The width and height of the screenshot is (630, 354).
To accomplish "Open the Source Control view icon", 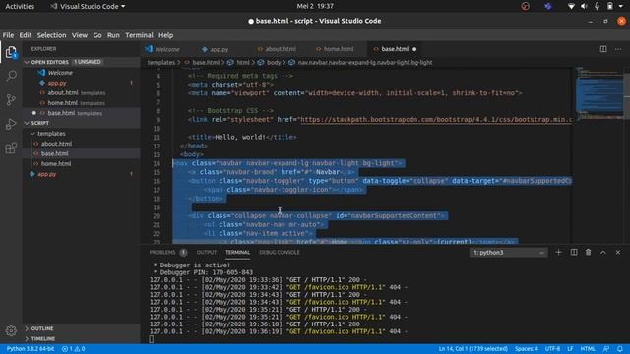I will coord(11,100).
